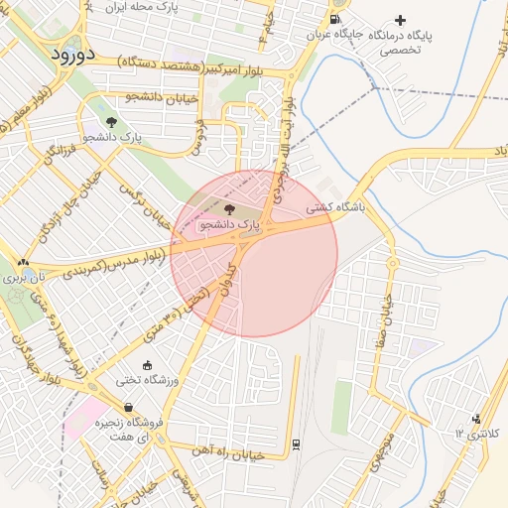Select the road label کندوان

tap(228, 280)
